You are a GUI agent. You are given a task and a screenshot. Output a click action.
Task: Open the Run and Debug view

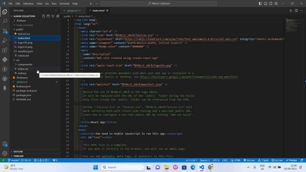[5, 41]
